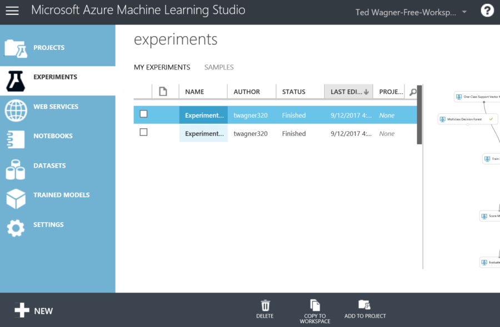The width and height of the screenshot is (500, 327).
Task: Click the 9/12/2017 date in the unhighlighted row
Action: (x=351, y=134)
